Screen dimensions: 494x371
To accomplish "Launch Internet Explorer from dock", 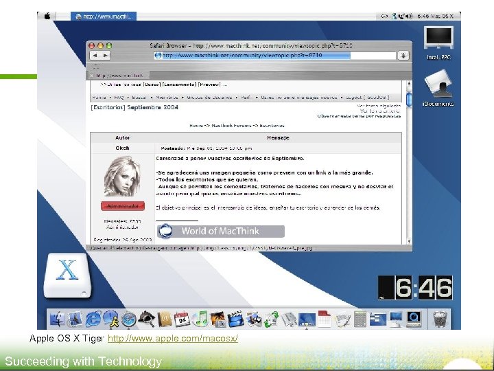I will 93,319.
